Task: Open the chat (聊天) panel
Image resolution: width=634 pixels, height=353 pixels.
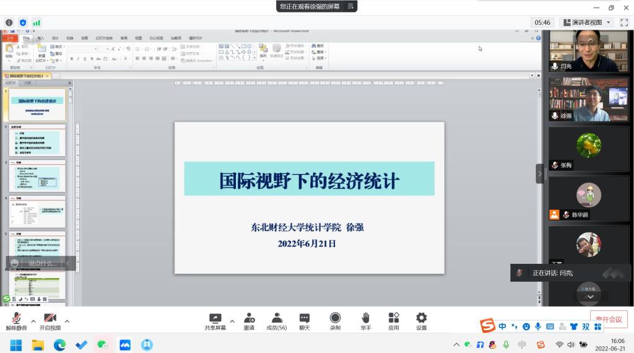Action: point(305,320)
